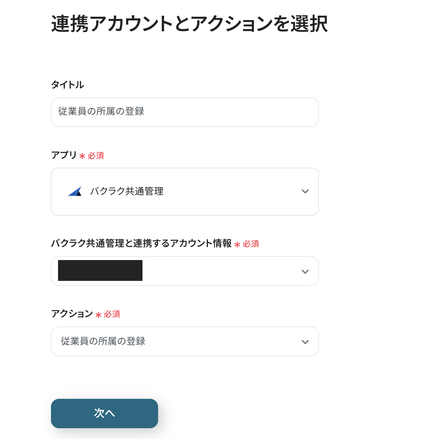The height and width of the screenshot is (439, 433).
Task: Click the red asterisk beside アクション
Action: 98,315
